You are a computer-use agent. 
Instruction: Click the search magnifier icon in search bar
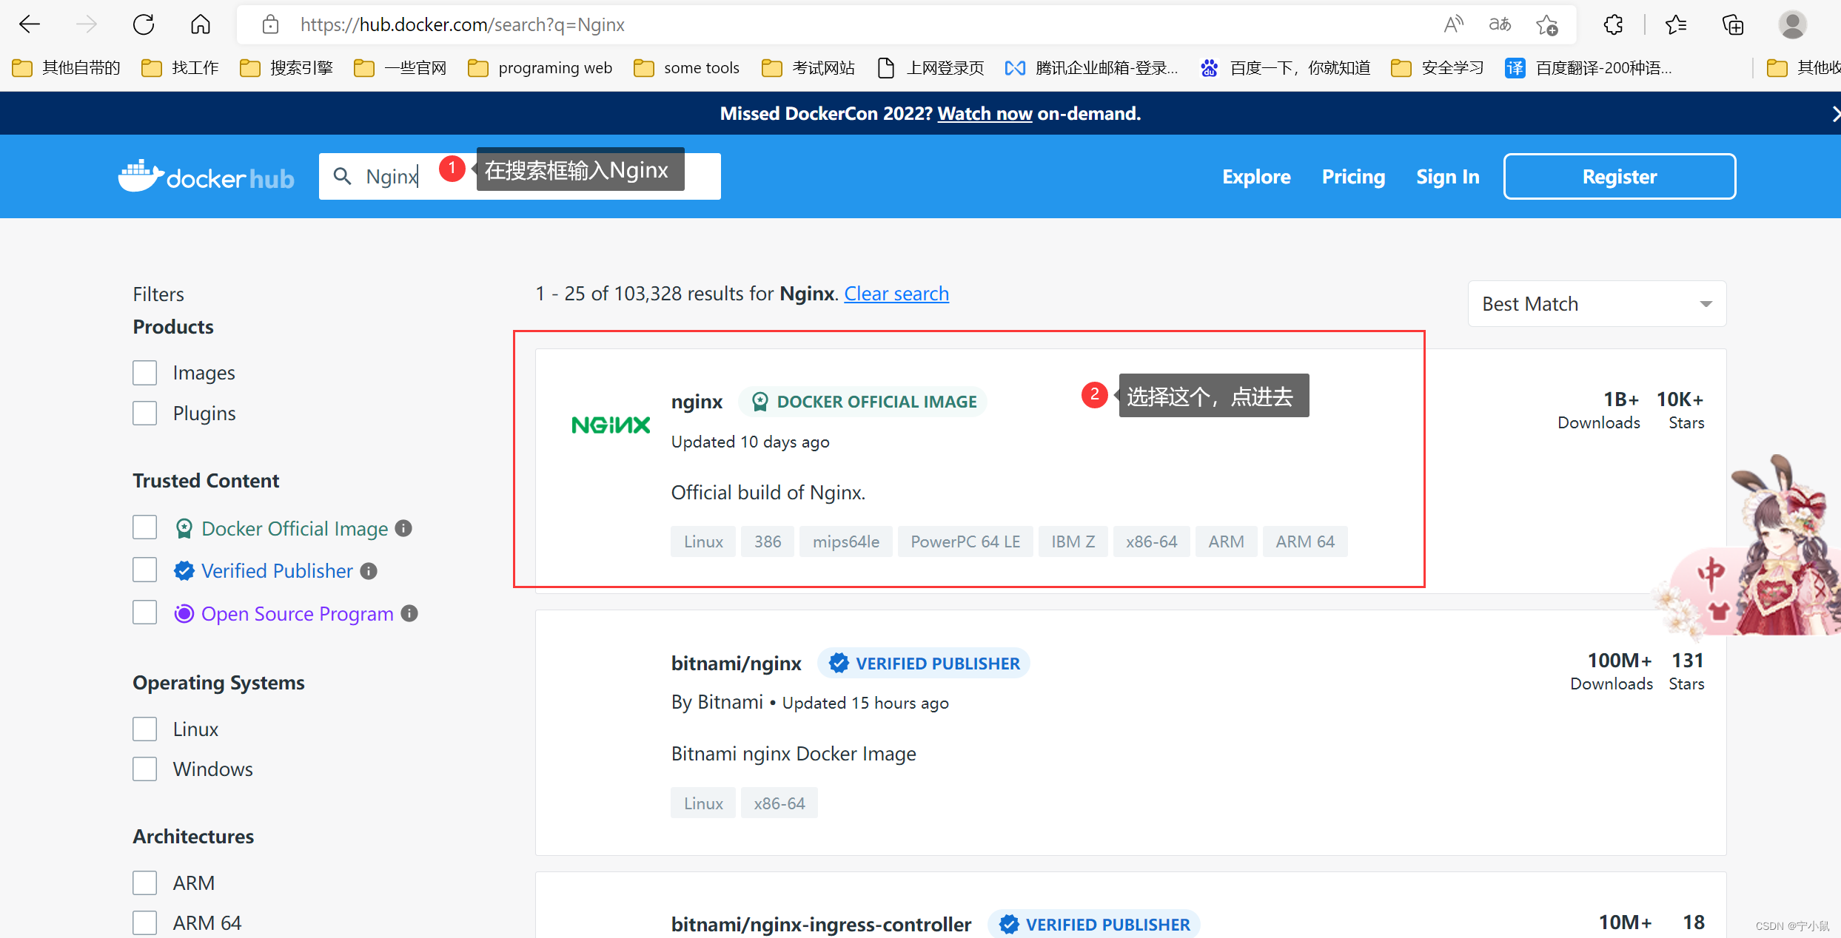point(341,177)
